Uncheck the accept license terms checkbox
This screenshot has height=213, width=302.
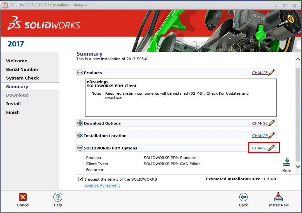[x=81, y=179]
